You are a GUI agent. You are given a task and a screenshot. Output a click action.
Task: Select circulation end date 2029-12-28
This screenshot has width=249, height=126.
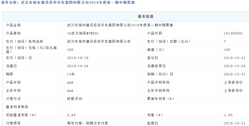235,66
